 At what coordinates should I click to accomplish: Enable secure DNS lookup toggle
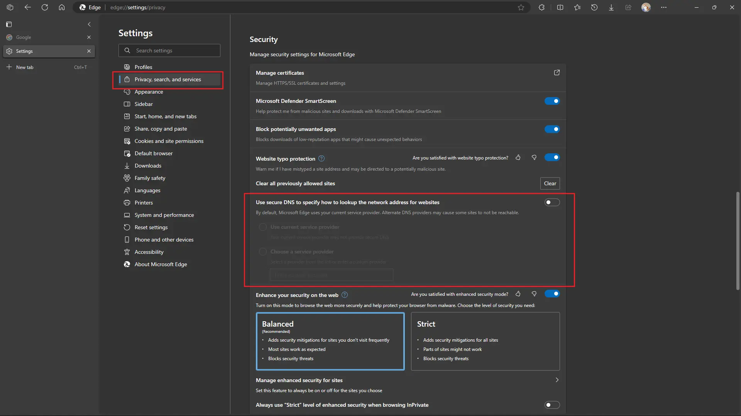(552, 202)
